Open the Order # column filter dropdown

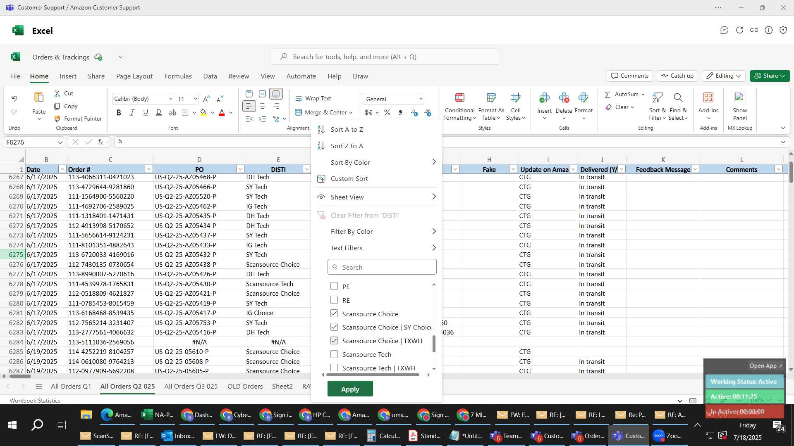(148, 169)
